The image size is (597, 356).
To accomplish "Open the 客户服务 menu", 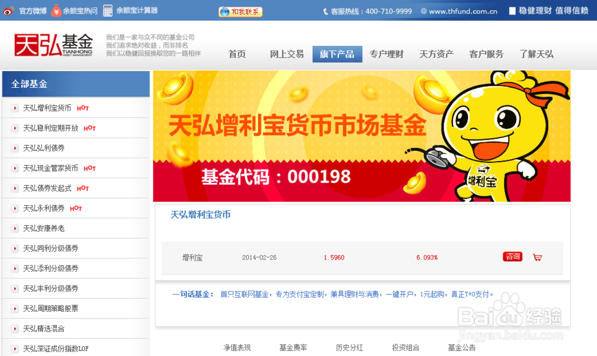I will (486, 54).
